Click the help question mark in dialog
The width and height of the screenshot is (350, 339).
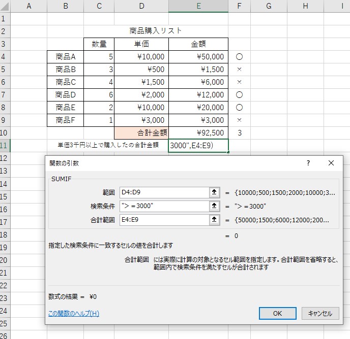click(308, 163)
